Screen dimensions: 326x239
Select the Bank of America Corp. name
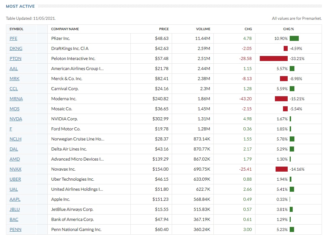pyautogui.click(x=73, y=219)
